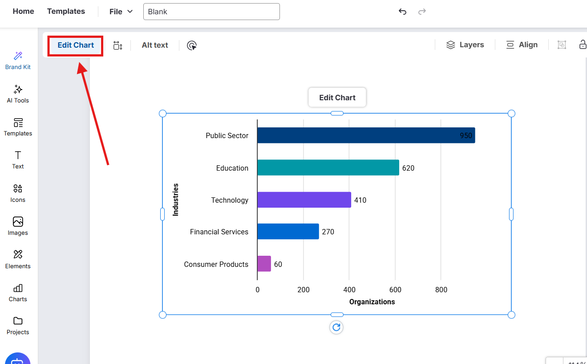Screen dimensions: 587x364
Task: Open the Layers panel
Action: click(x=465, y=45)
